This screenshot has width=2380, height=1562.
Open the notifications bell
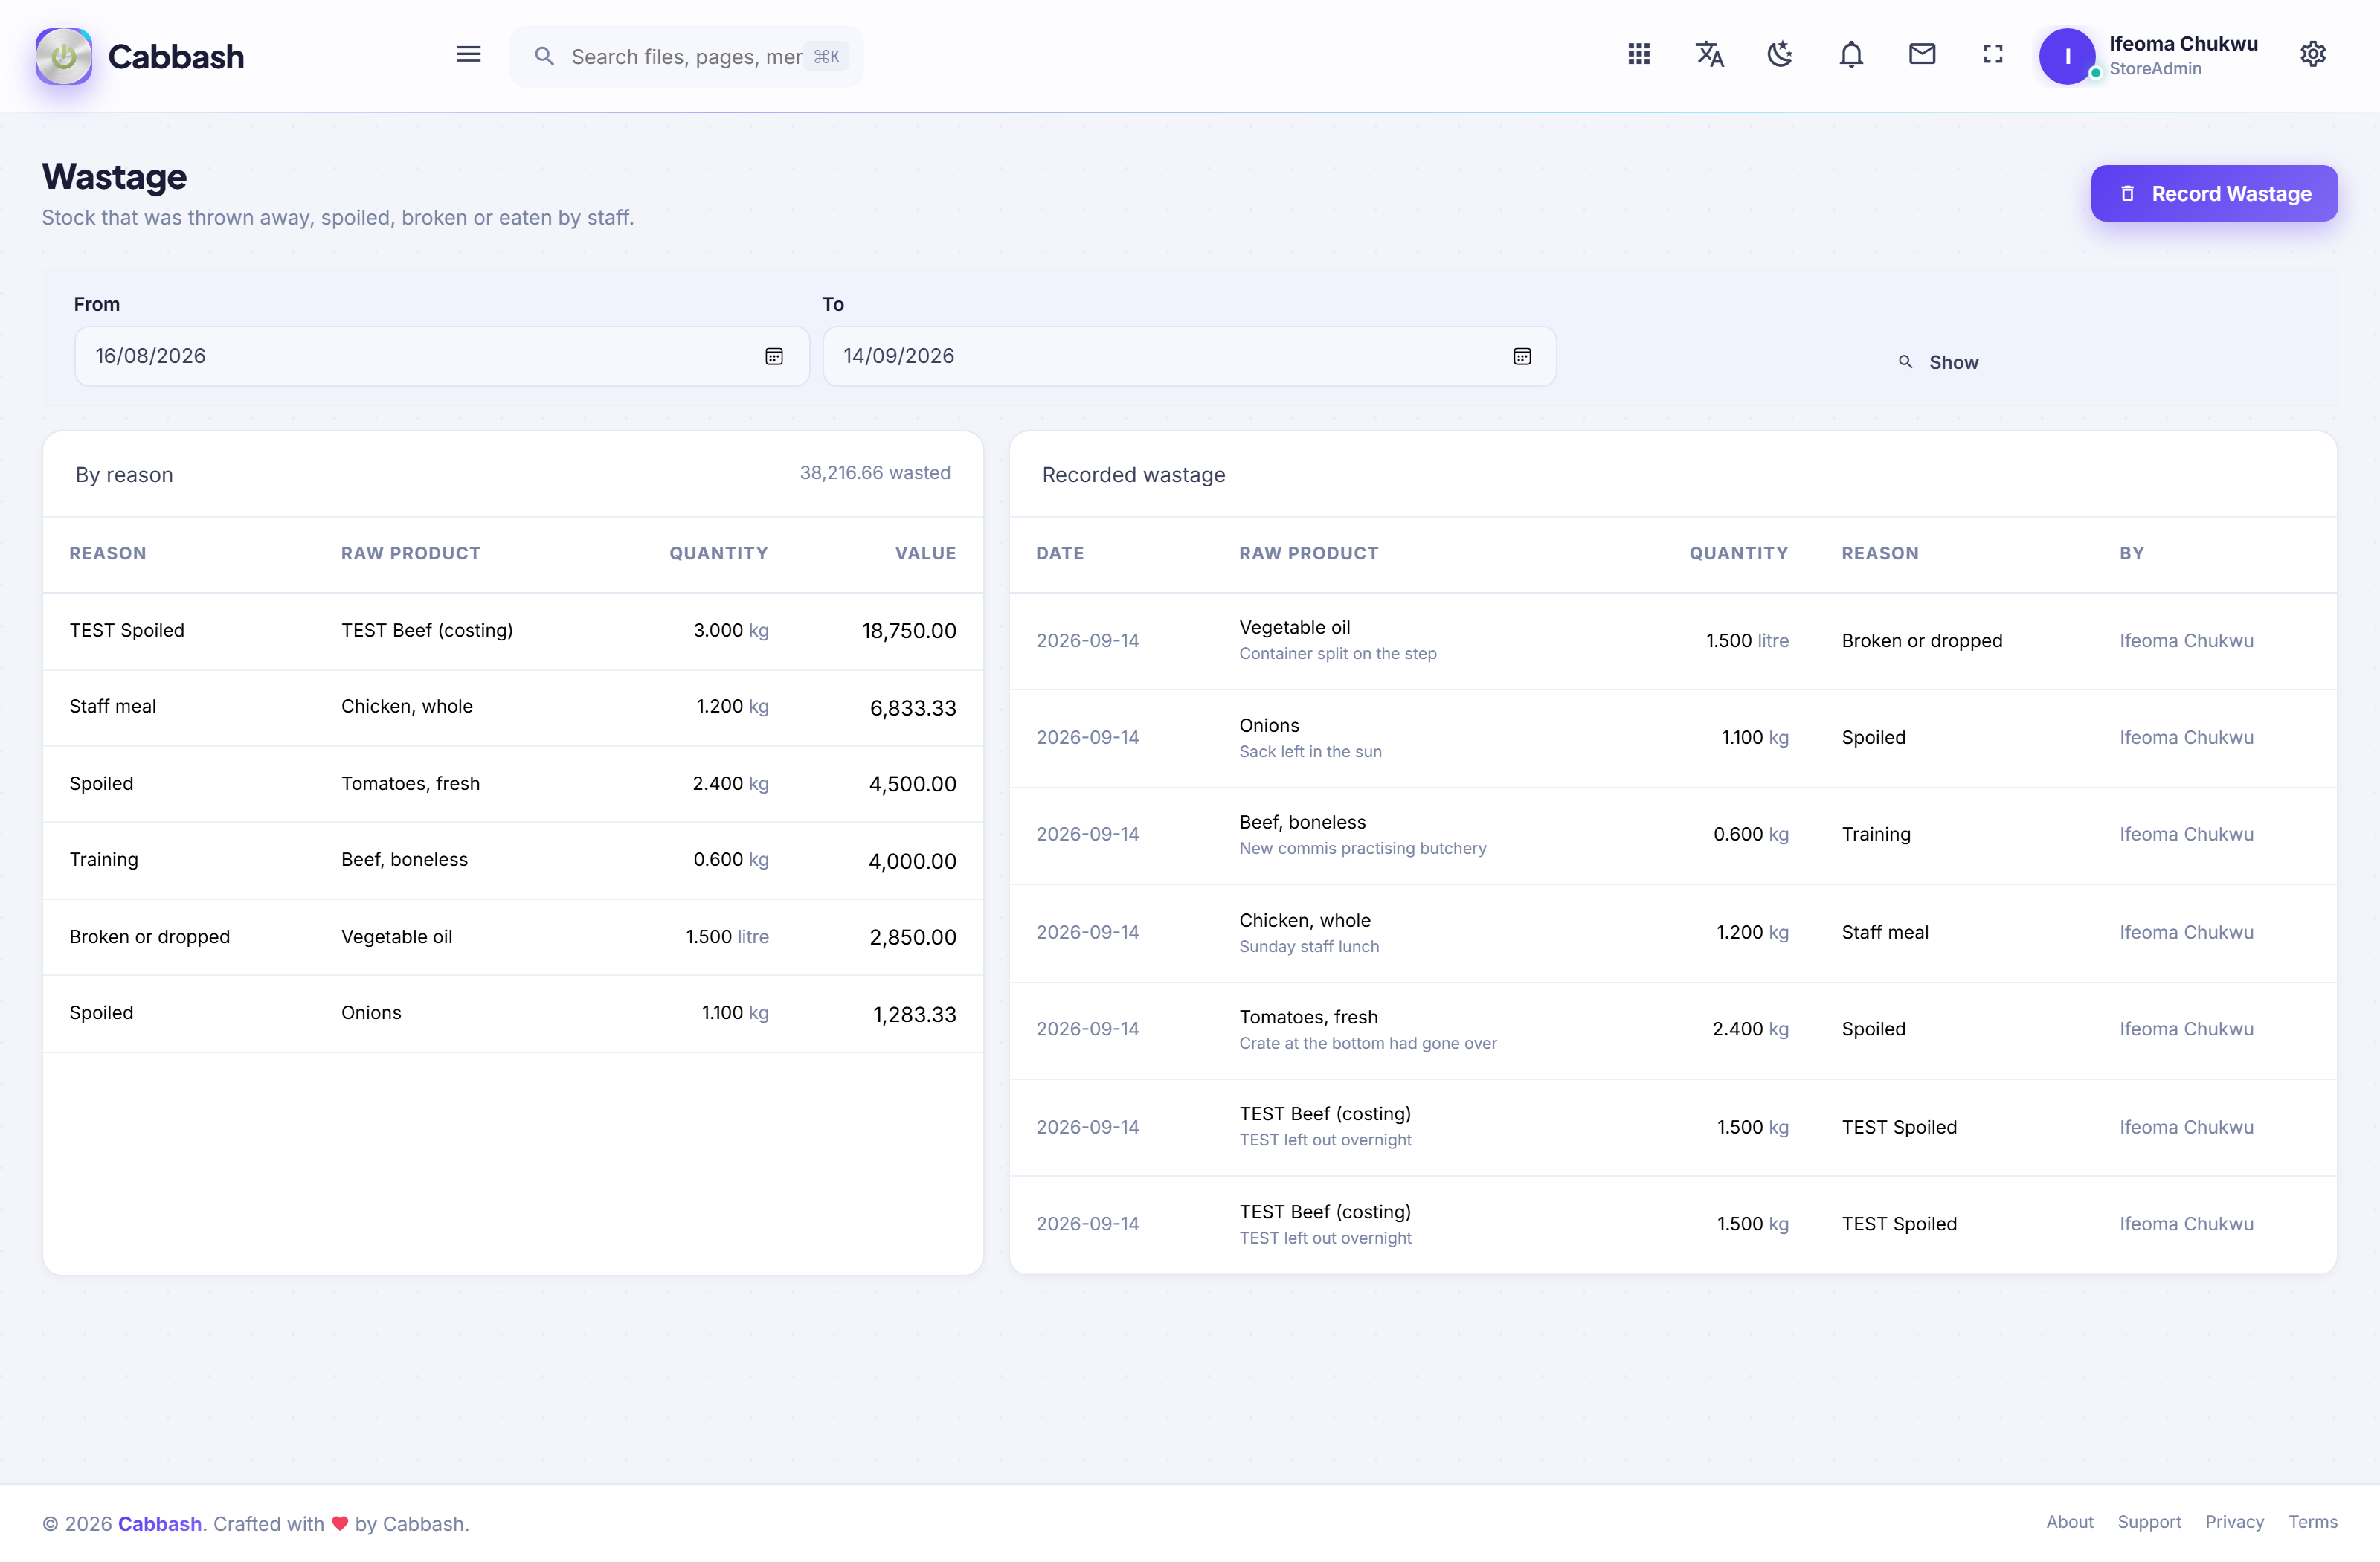pyautogui.click(x=1851, y=55)
